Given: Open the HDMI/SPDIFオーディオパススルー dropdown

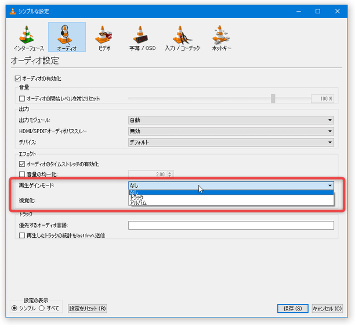Looking at the screenshot, I should tap(231, 131).
